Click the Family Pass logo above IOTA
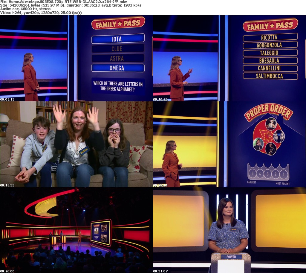This screenshot has height=273, width=306. pos(118,23)
